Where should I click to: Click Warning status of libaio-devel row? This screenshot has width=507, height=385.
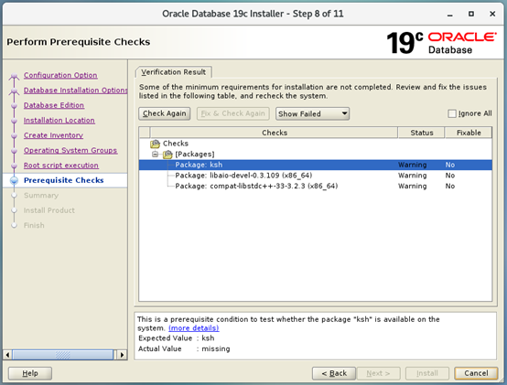pyautogui.click(x=412, y=176)
